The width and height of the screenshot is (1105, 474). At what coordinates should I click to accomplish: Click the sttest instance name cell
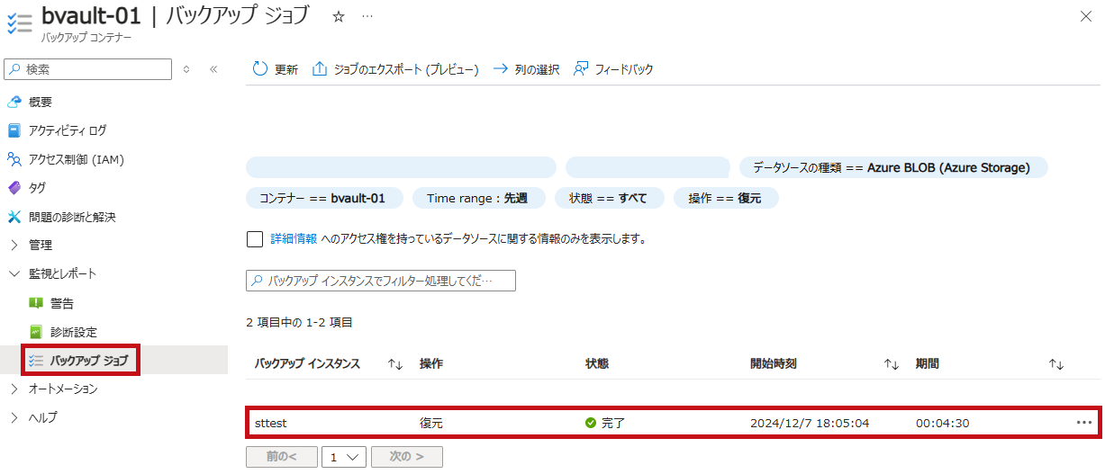[271, 423]
